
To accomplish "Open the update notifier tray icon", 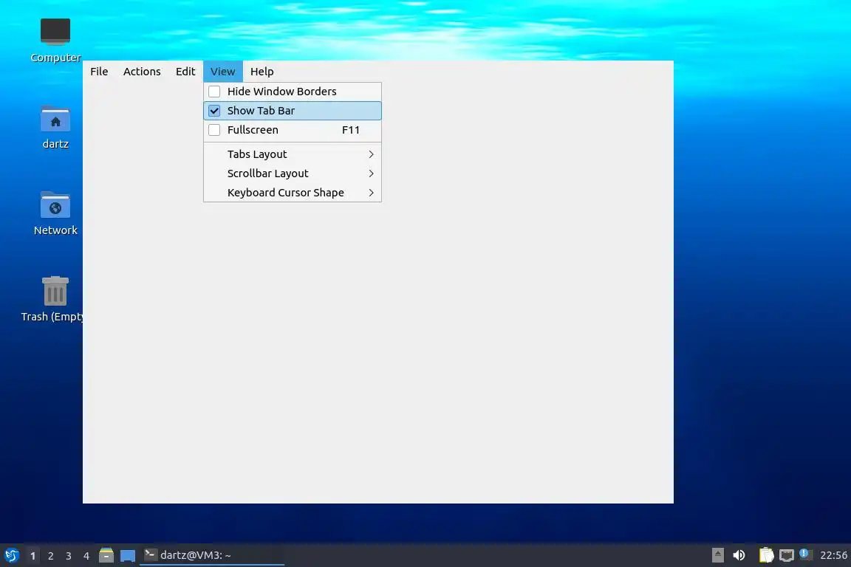I will click(x=805, y=554).
